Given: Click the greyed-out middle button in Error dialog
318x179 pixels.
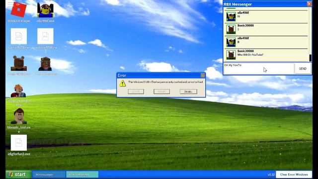Looking at the screenshot, I should click(x=161, y=91).
